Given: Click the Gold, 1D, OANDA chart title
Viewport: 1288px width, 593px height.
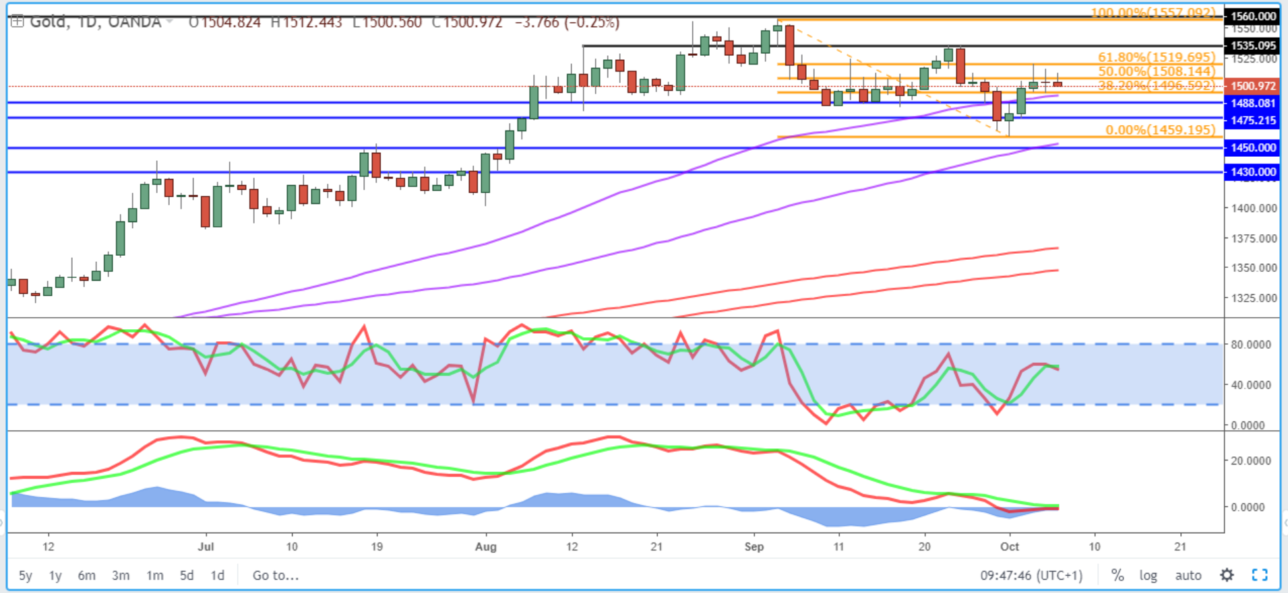Looking at the screenshot, I should click(96, 22).
